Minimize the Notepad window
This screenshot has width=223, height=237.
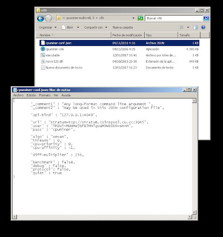pos(185,90)
